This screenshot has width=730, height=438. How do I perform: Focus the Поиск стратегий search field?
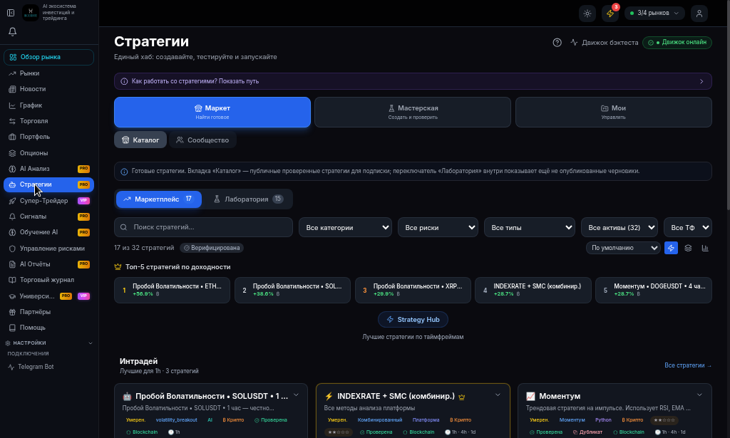203,227
